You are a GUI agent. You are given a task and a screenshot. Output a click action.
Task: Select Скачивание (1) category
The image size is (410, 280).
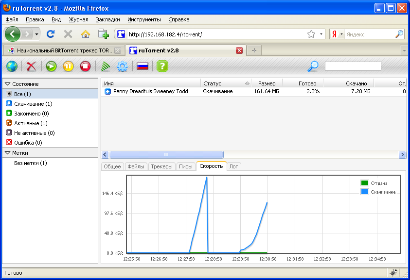pos(50,103)
